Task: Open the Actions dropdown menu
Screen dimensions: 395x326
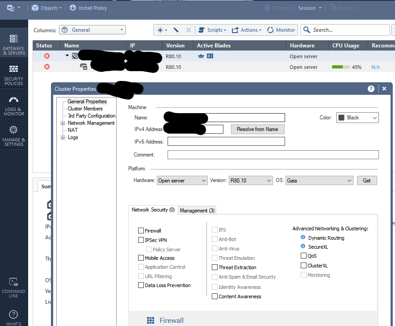Action: (x=246, y=30)
